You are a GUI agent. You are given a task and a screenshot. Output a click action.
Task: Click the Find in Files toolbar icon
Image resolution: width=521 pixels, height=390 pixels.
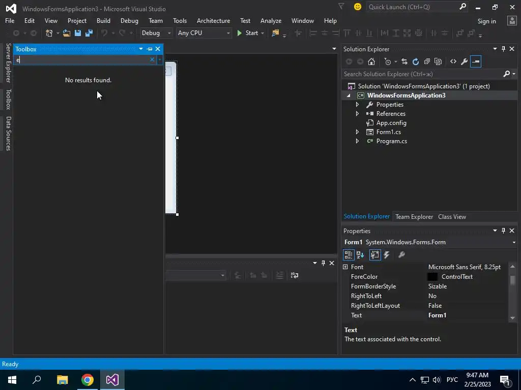point(275,33)
